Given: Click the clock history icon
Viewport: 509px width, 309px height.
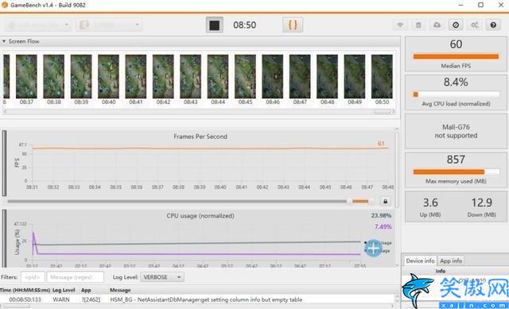Looking at the screenshot, I should point(456,25).
